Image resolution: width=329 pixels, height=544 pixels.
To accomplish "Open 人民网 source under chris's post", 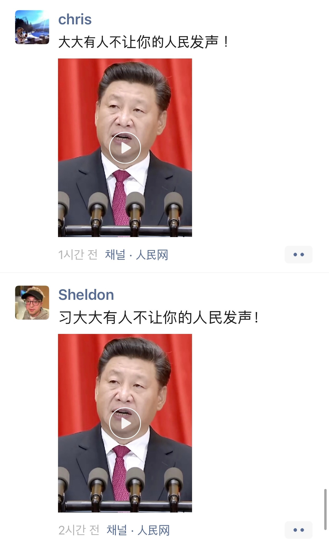I will click(152, 255).
